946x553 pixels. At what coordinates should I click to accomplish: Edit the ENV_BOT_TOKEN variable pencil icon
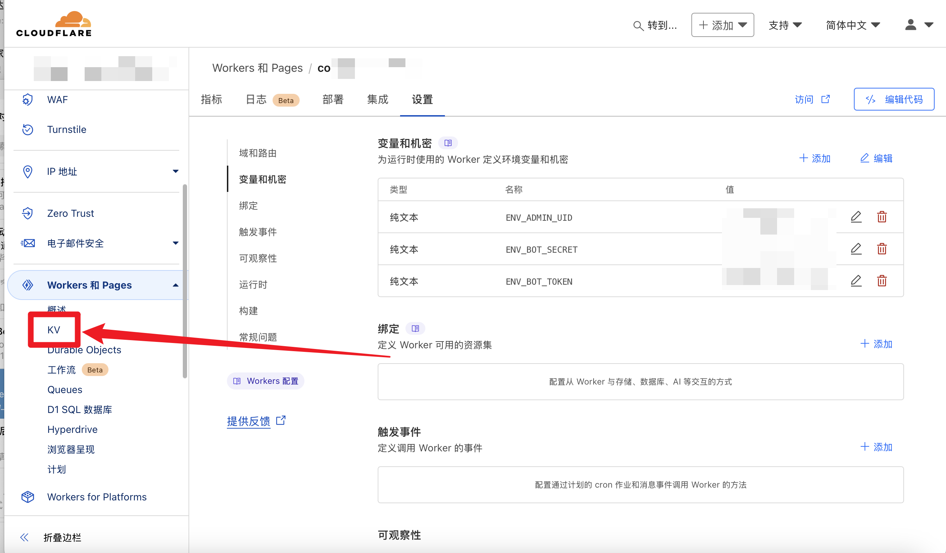(x=856, y=281)
